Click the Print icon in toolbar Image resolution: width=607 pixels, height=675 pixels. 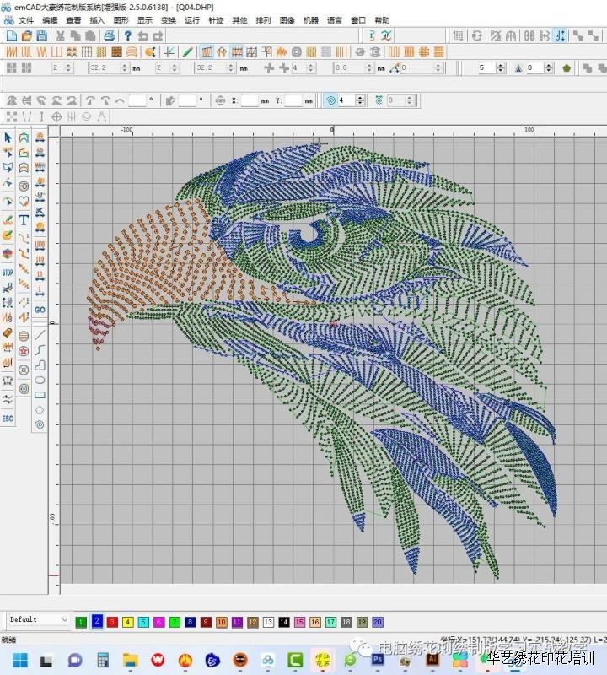tap(109, 35)
